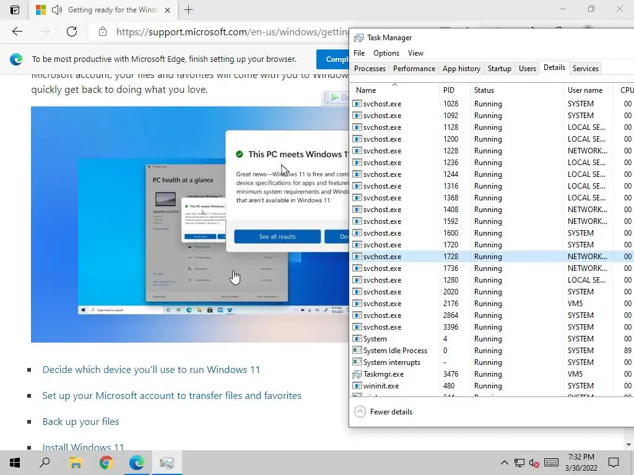Viewport: 634px width, 475px height.
Task: Switch to the Startup tab
Action: coord(500,68)
